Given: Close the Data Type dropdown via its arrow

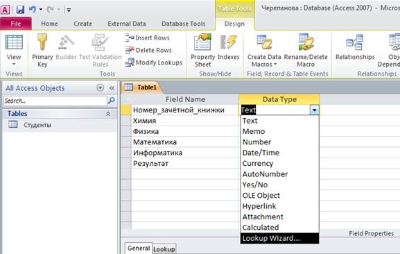Looking at the screenshot, I should pyautogui.click(x=314, y=110).
